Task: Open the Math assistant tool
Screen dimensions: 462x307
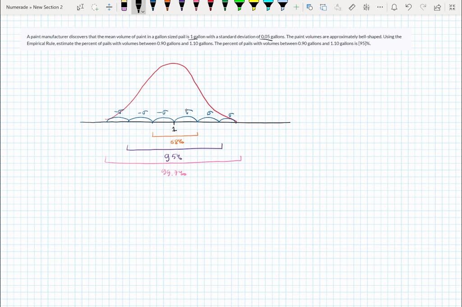Action: 366,7
